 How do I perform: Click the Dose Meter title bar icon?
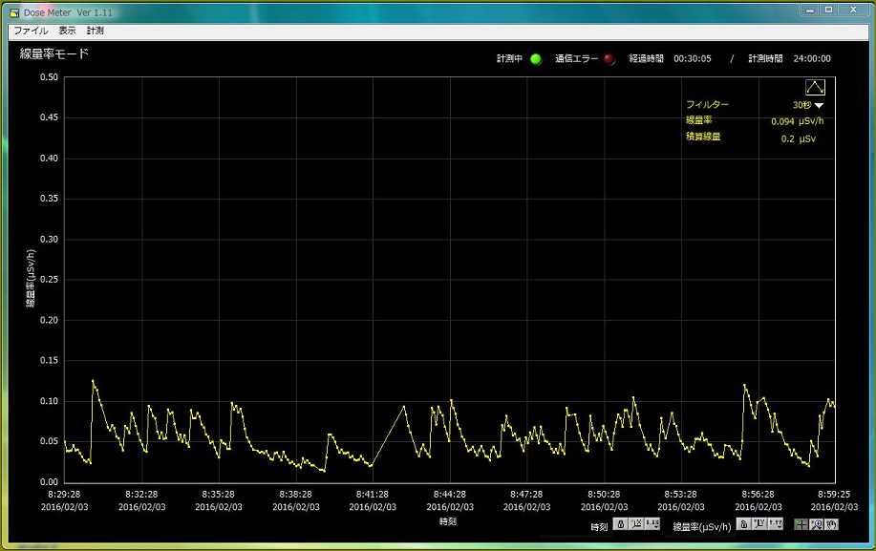point(15,11)
